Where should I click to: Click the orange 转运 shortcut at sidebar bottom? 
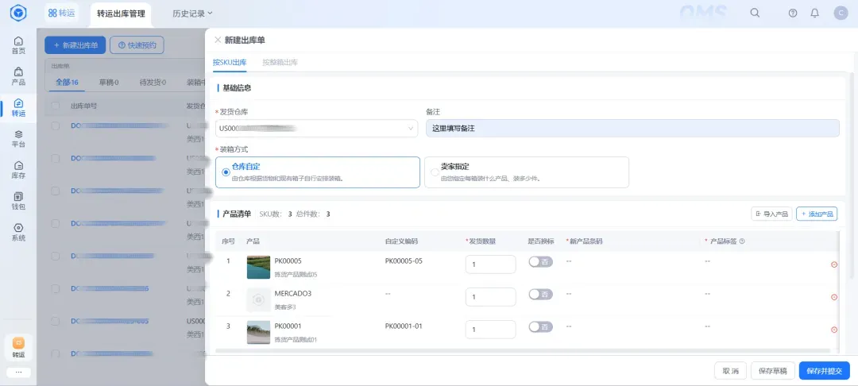pos(18,348)
